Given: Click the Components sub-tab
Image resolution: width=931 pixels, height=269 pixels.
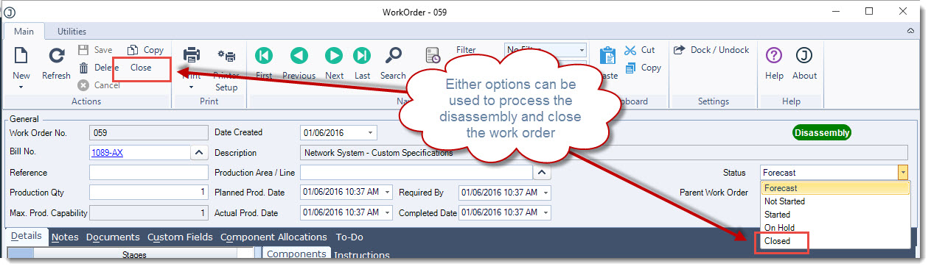Looking at the screenshot, I should pos(297,254).
